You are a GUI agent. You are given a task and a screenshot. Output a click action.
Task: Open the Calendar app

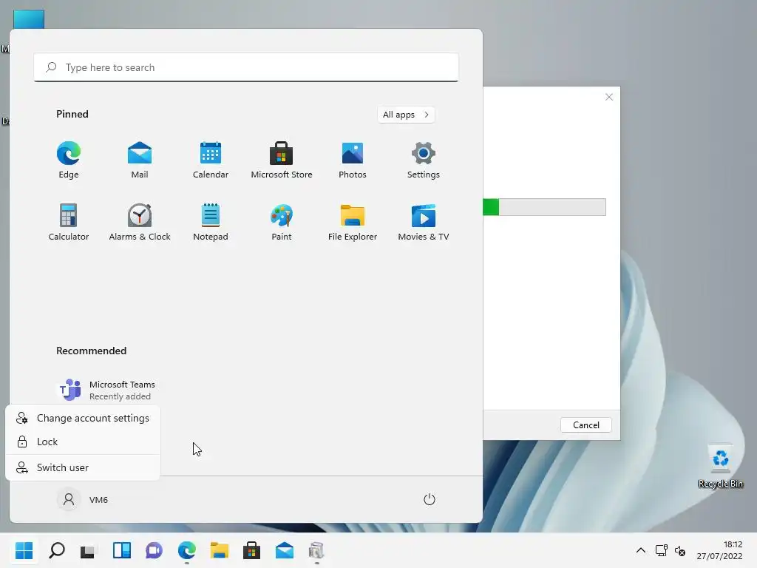211,160
